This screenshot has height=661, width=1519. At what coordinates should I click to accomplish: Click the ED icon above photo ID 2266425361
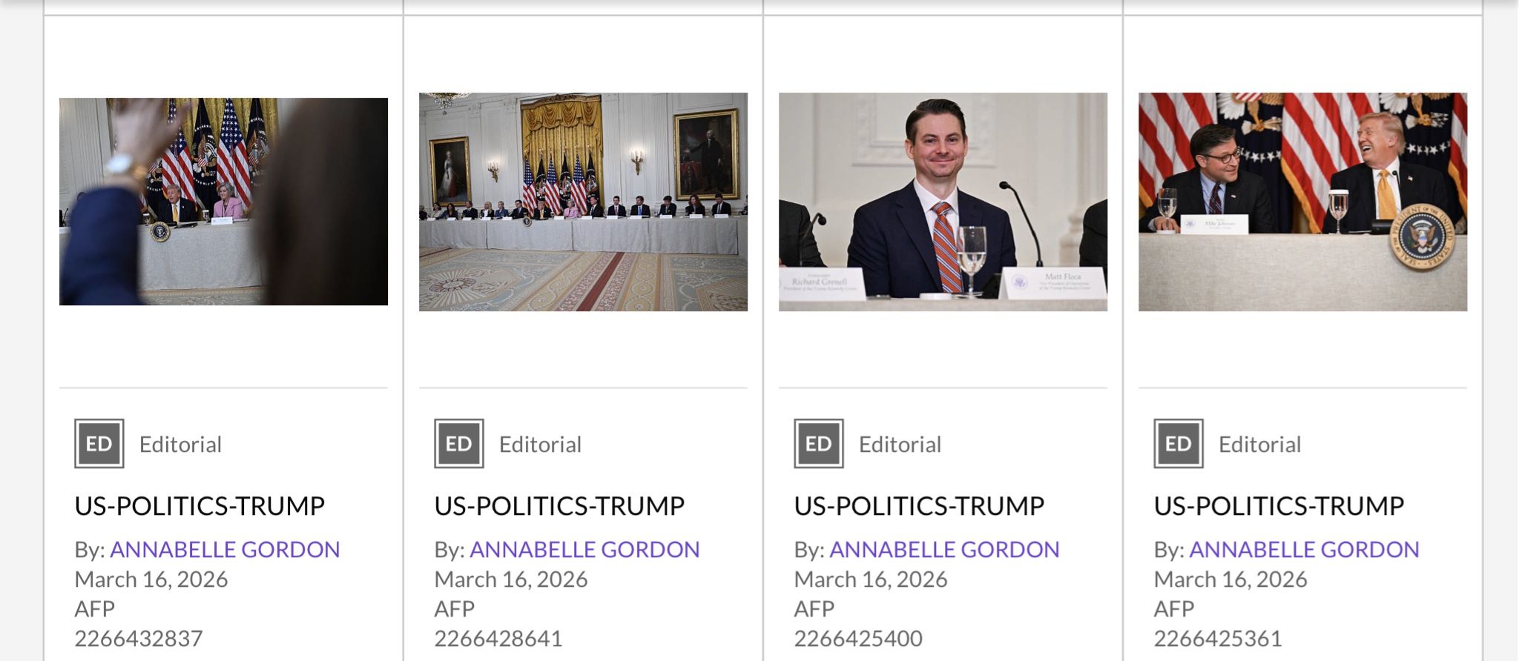coord(1178,444)
